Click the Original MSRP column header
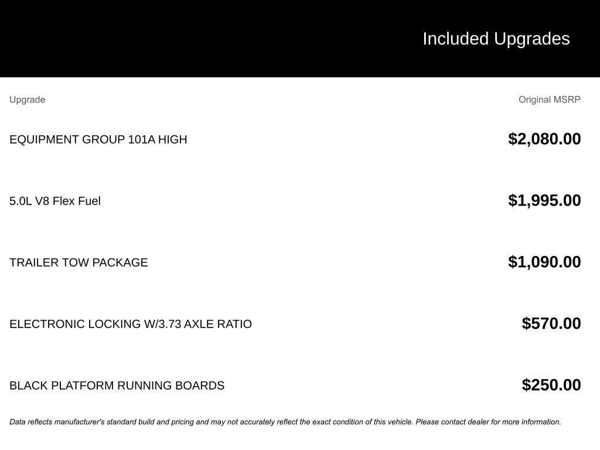600x450 pixels. tap(549, 100)
